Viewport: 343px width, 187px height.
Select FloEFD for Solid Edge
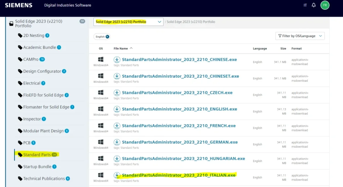(x=43, y=95)
